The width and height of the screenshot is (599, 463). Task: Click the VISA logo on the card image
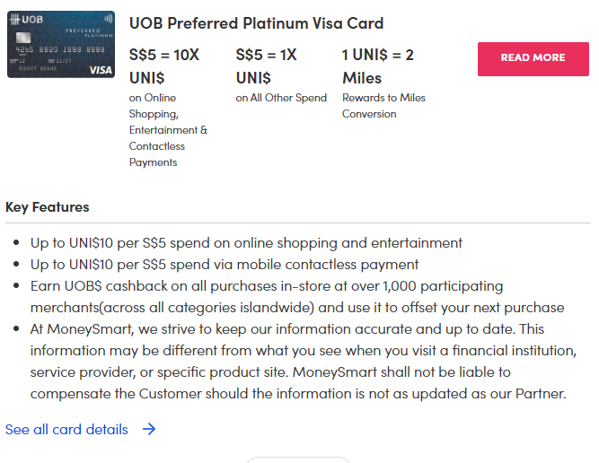pyautogui.click(x=101, y=69)
